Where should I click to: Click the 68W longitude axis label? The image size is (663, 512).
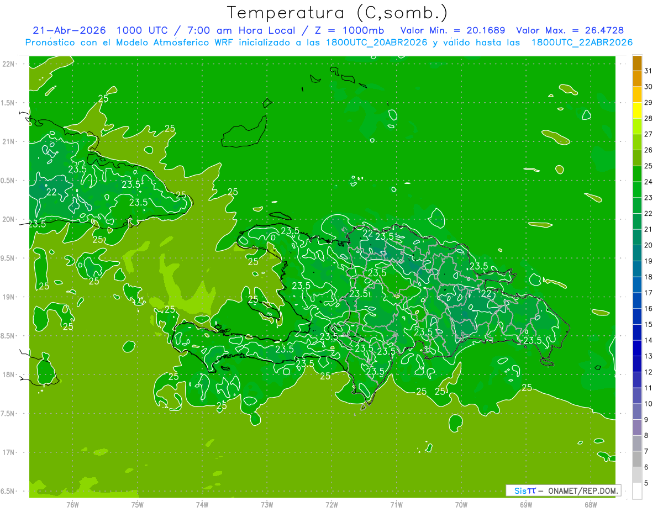point(590,505)
